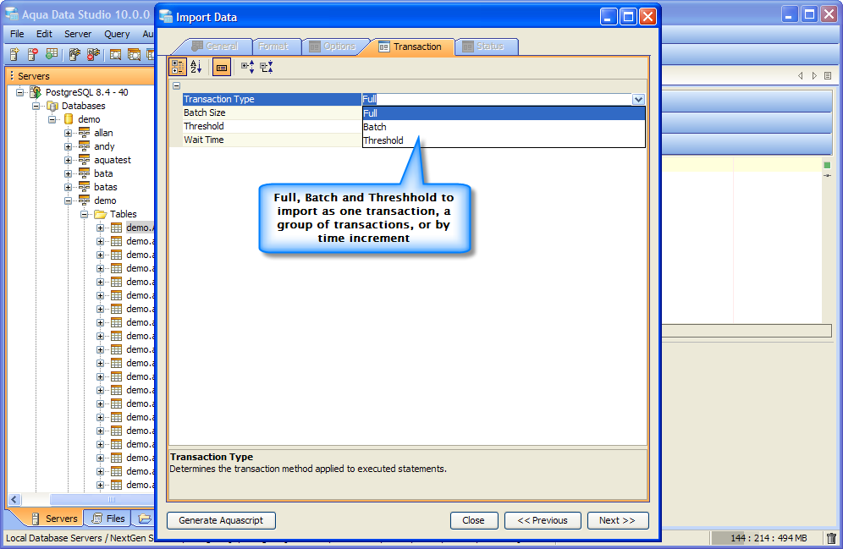
Task: Click the scroll left arrow of Servers tree
Action: click(14, 500)
